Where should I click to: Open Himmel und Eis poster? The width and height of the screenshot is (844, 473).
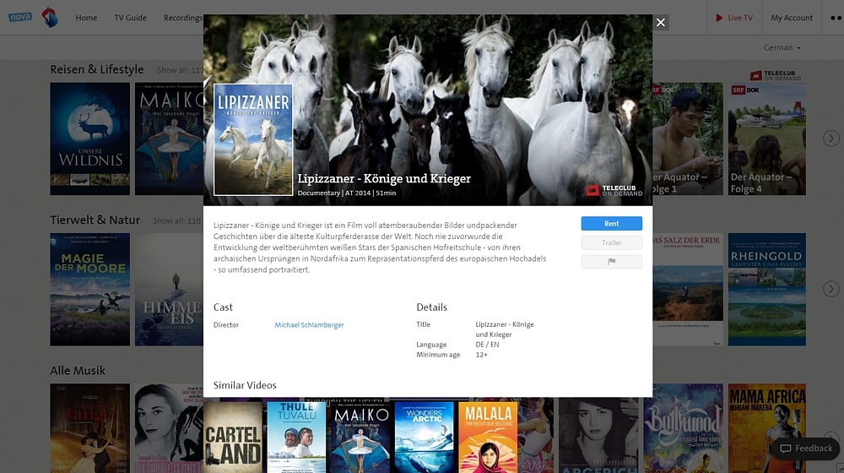tap(169, 290)
